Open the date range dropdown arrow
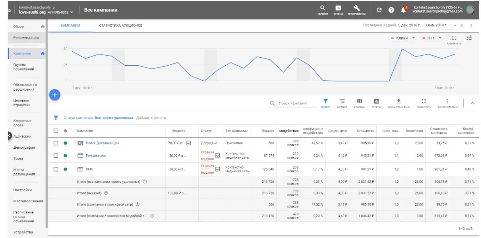This screenshot has width=481, height=238. [x=455, y=26]
